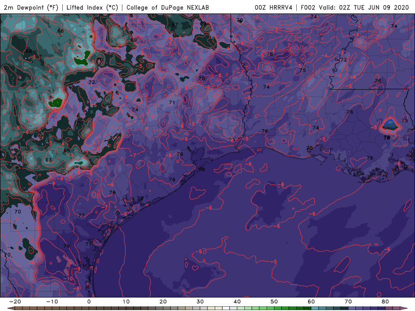415x311 pixels.
Task: Click the 50 label on the color scale
Action: [x=274, y=302]
